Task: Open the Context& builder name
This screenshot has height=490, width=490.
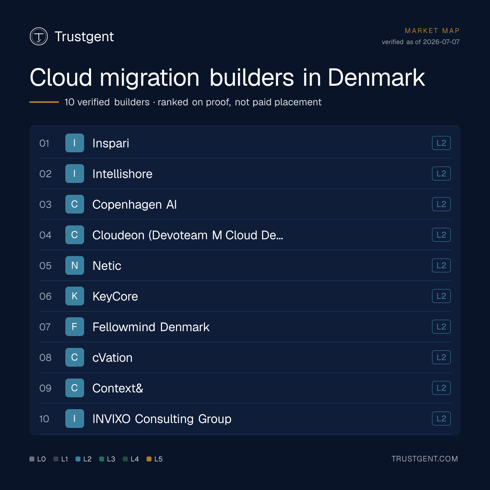Action: (118, 388)
